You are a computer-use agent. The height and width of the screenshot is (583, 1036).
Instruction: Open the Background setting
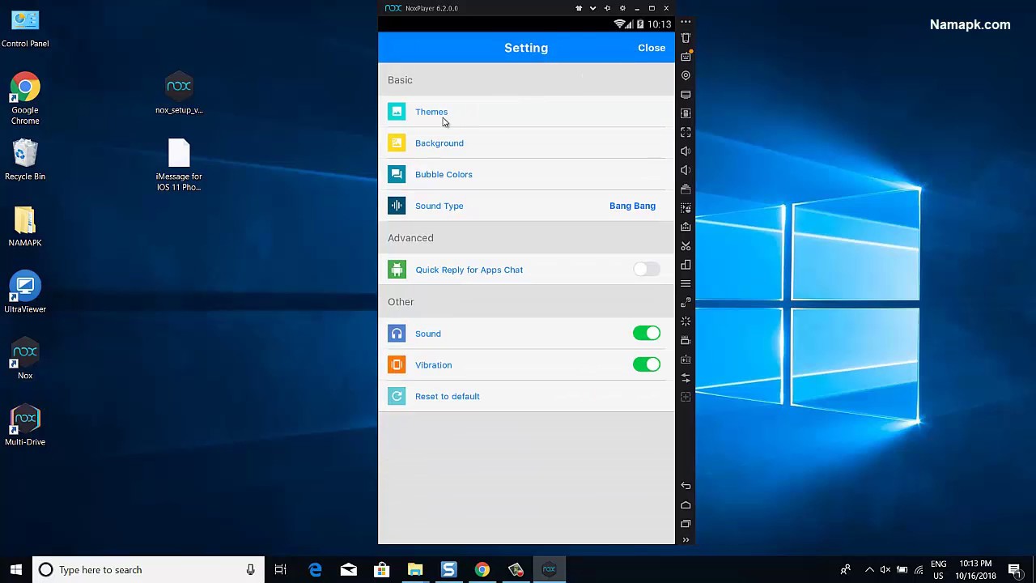(x=526, y=143)
